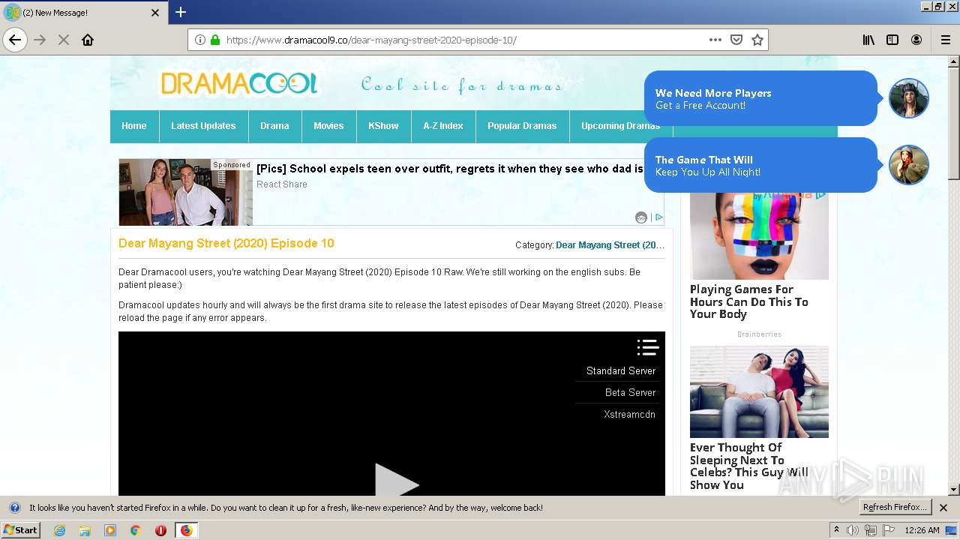Click avatar beside 'We Need More Players'
960x540 pixels.
tap(909, 98)
